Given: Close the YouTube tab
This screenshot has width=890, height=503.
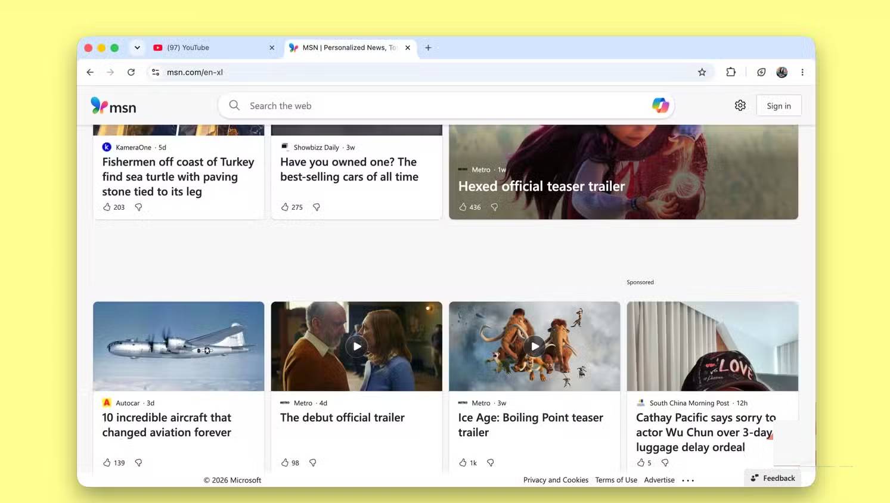Looking at the screenshot, I should tap(272, 48).
